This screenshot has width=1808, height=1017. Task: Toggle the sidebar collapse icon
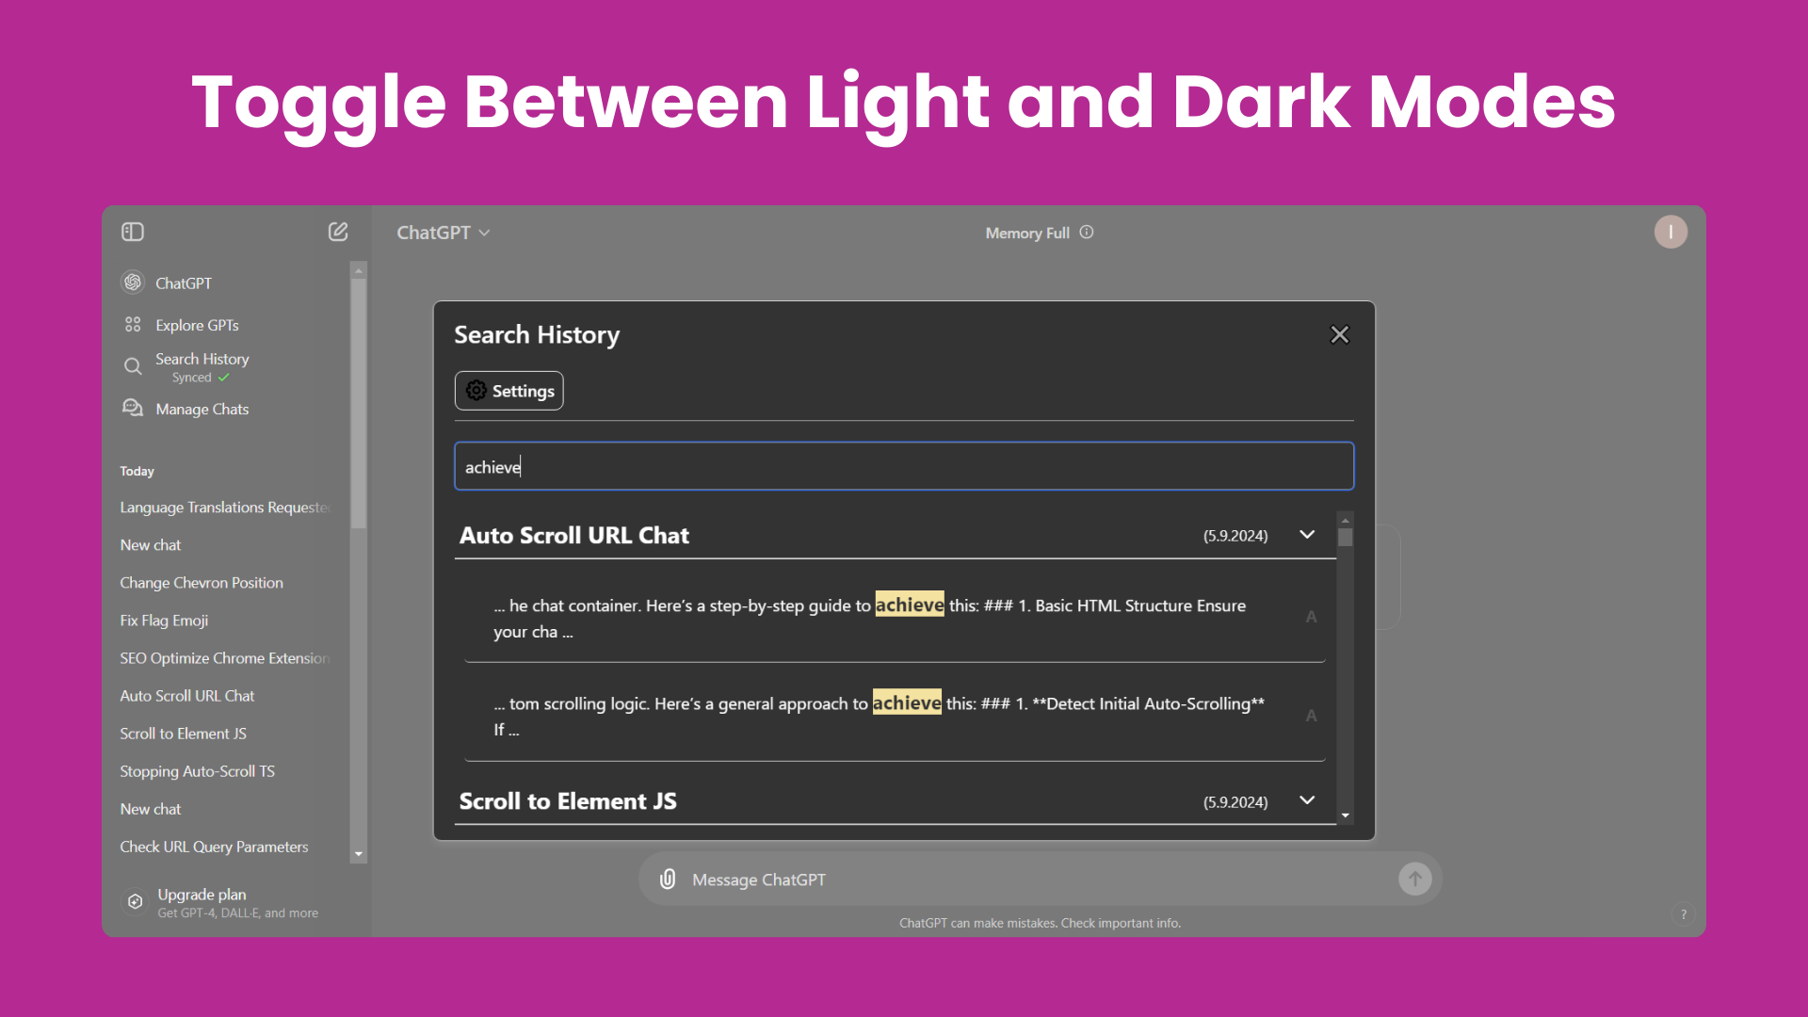pos(133,232)
